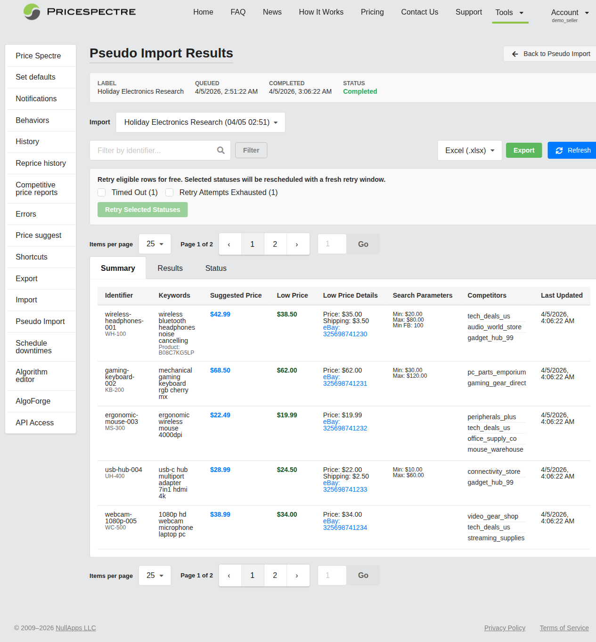Open the Pricing page from navbar
This screenshot has height=642, width=596.
pyautogui.click(x=372, y=12)
